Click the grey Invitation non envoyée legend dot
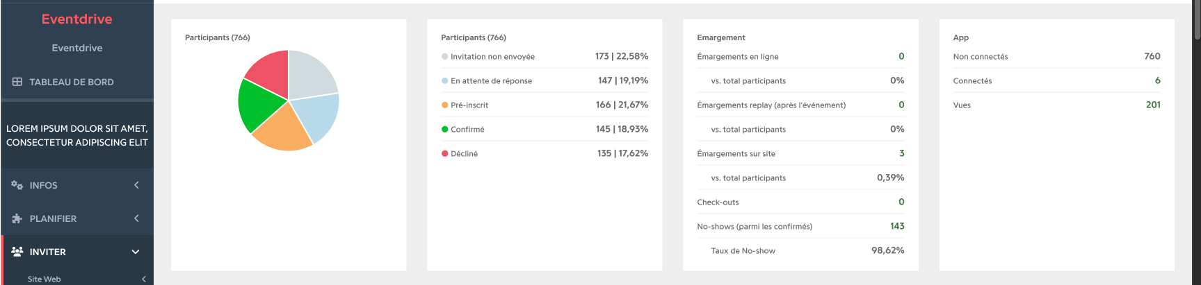Screen dimensions: 1201x285 click(445, 57)
